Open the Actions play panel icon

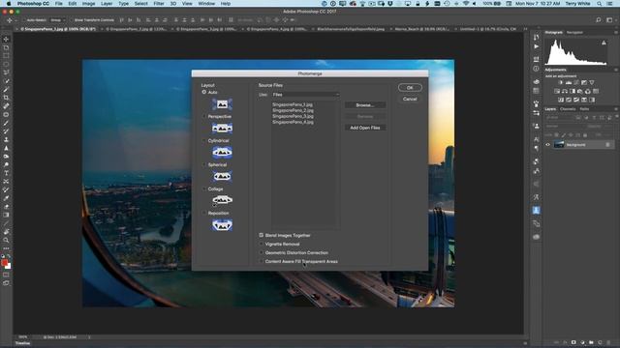point(536,46)
